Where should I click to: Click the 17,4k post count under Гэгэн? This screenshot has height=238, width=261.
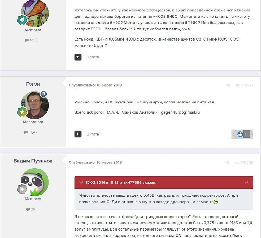point(31,132)
